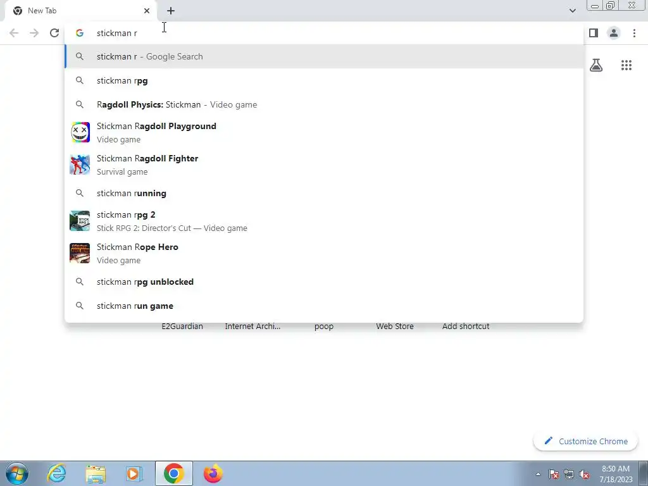The height and width of the screenshot is (486, 648).
Task: Launch Firefox from the taskbar
Action: pyautogui.click(x=213, y=473)
